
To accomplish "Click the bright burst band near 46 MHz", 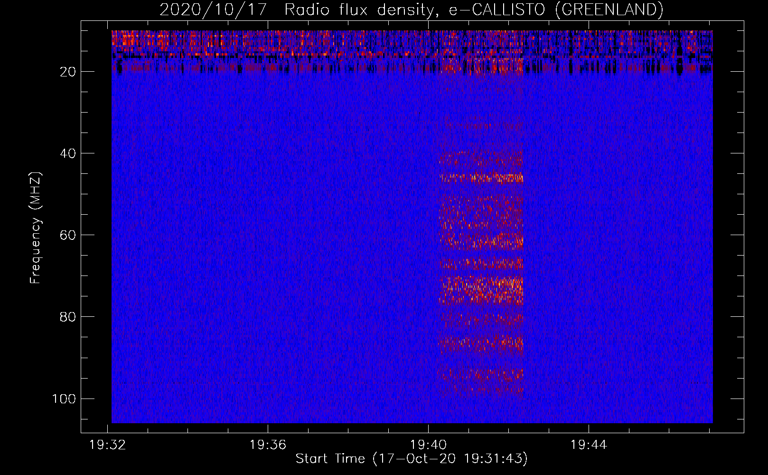I will 481,178.
